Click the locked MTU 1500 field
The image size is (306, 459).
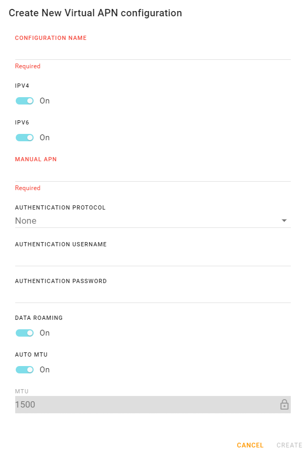153,404
